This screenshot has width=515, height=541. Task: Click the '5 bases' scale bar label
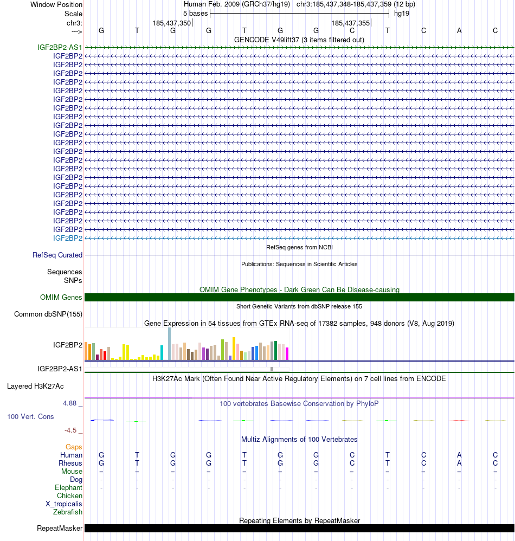(196, 14)
